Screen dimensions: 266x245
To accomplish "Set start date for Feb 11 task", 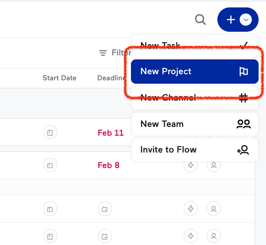I will (x=50, y=132).
